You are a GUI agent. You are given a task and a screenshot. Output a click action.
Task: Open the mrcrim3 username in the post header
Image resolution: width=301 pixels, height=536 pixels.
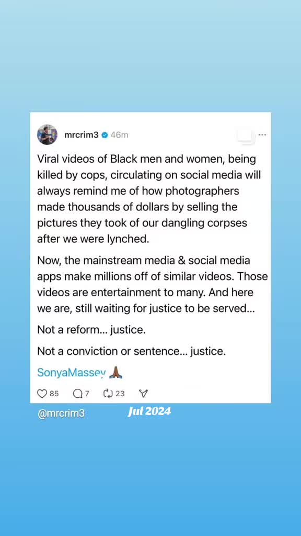81,135
